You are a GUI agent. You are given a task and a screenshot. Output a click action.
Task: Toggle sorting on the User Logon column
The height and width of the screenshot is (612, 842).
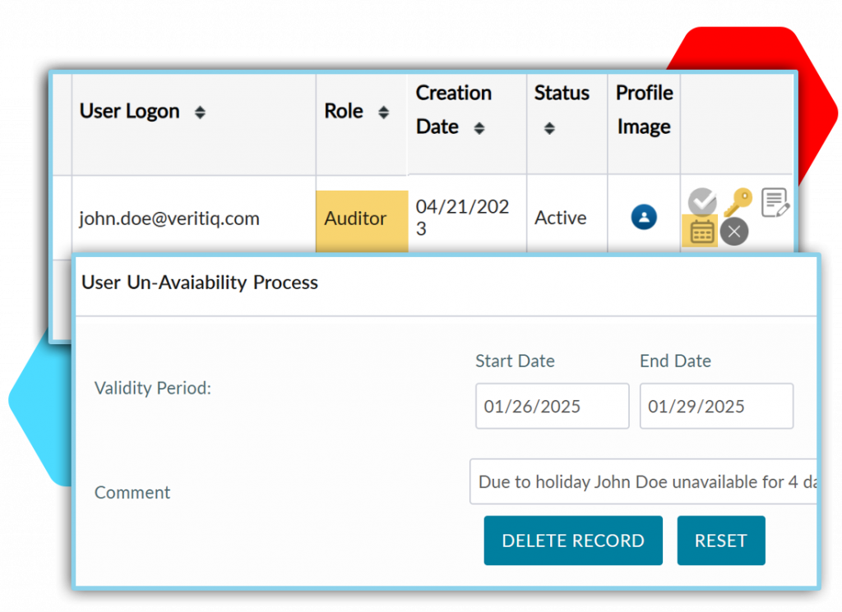tap(200, 113)
